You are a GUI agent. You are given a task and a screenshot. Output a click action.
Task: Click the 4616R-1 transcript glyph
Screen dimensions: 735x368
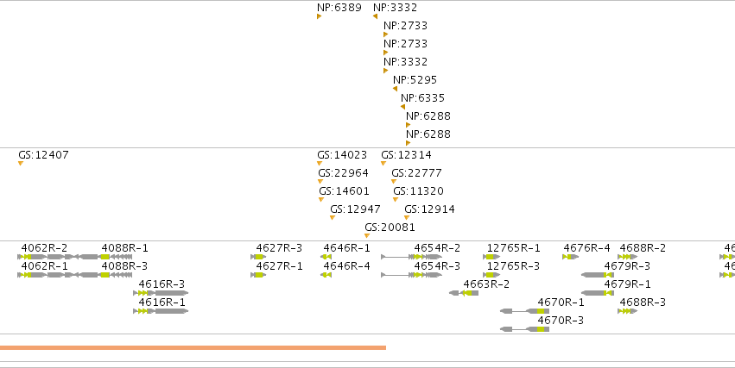tap(161, 311)
